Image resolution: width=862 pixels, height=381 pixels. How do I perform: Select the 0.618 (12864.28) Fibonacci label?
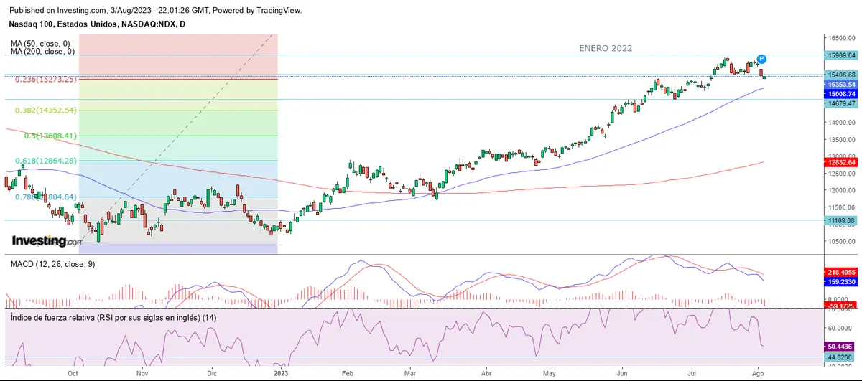pyautogui.click(x=46, y=161)
